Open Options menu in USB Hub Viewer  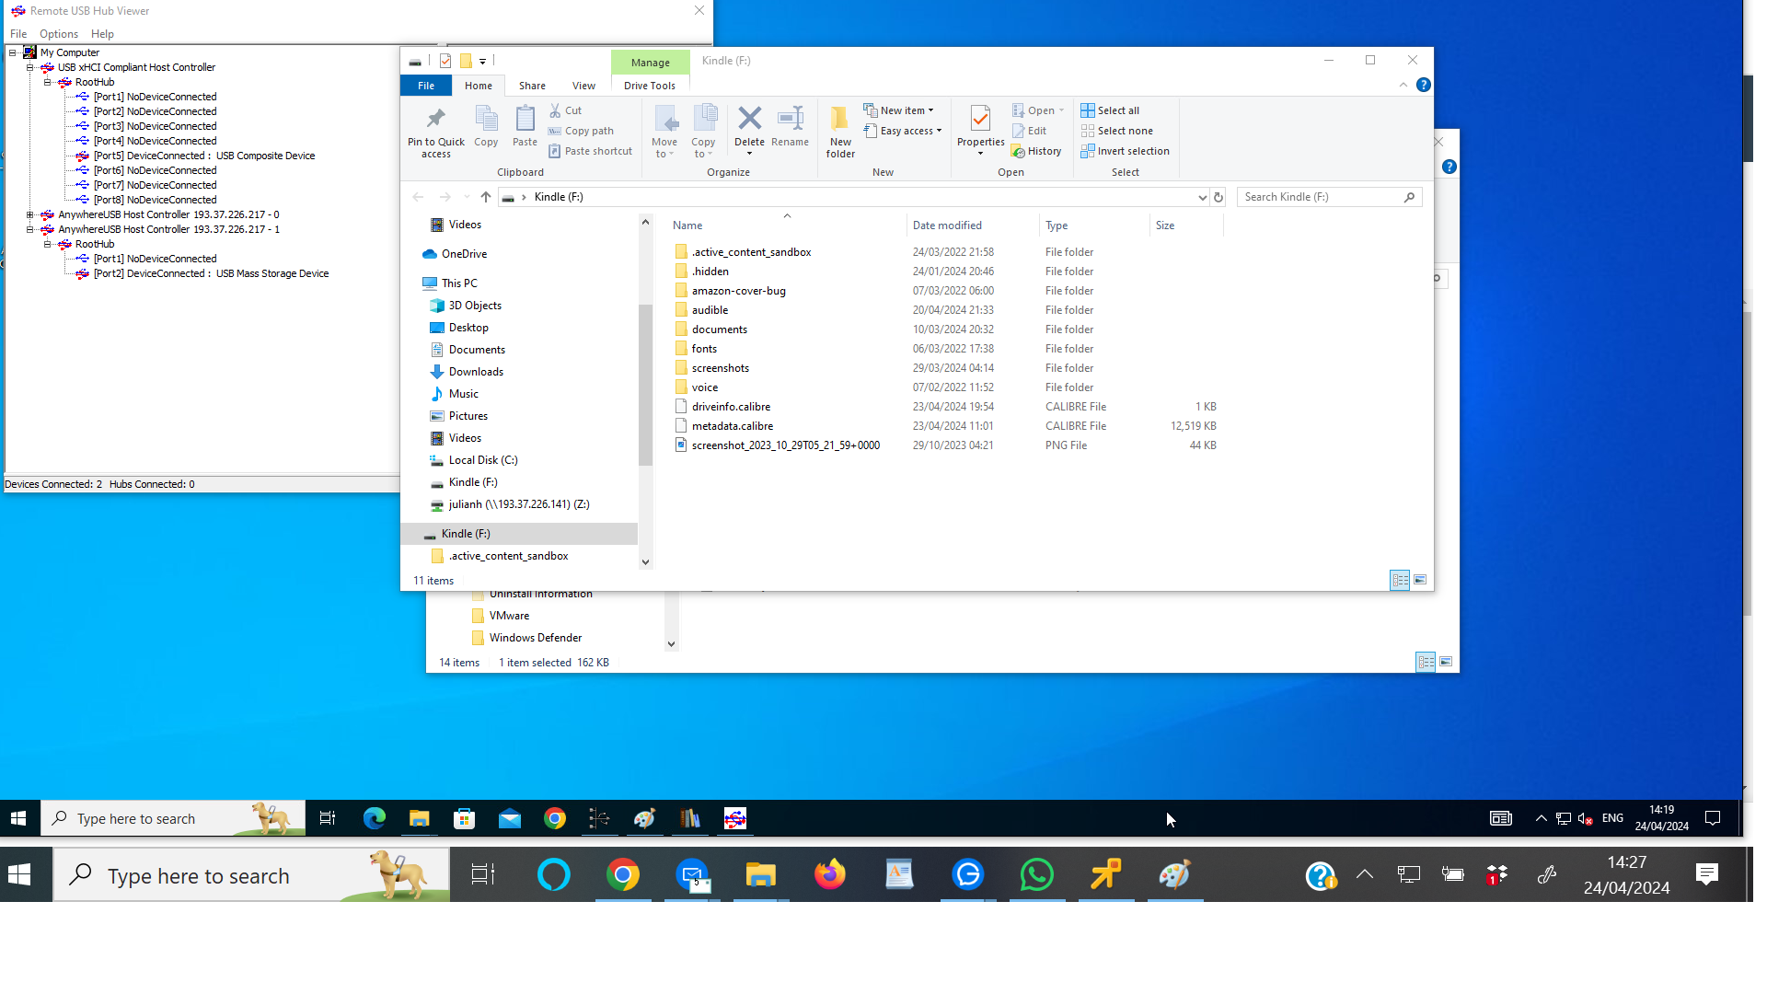click(59, 34)
